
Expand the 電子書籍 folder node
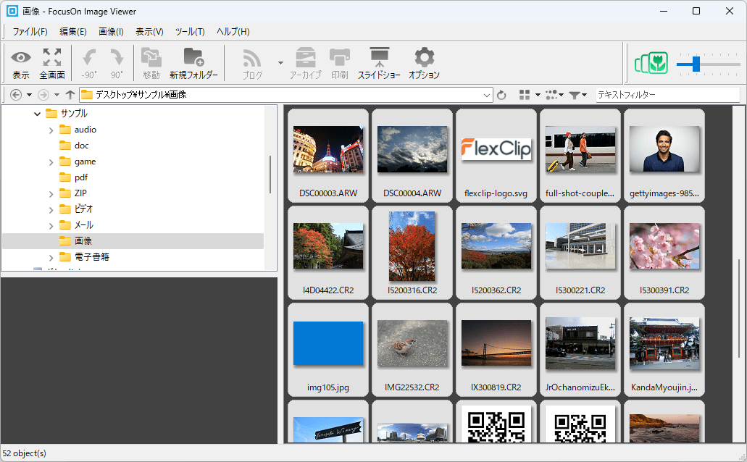point(51,258)
